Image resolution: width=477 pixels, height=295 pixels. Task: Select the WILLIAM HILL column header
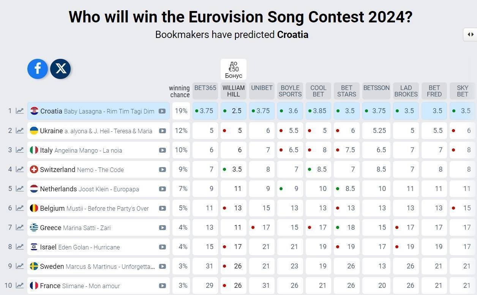click(x=234, y=91)
